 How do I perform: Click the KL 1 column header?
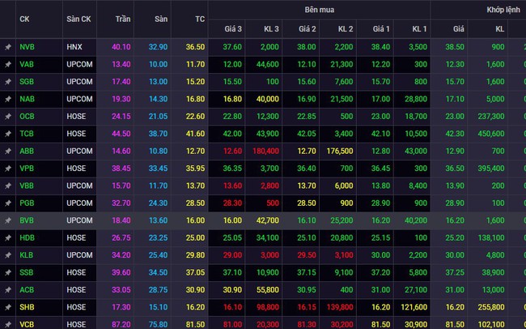419,29
